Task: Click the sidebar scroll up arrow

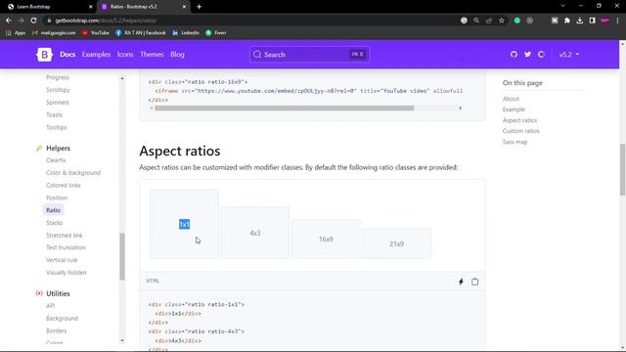Action: [122, 78]
